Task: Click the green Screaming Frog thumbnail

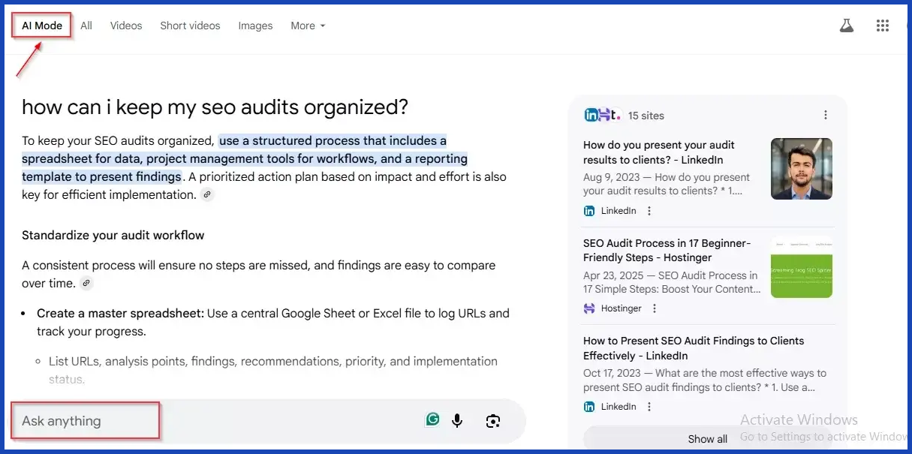Action: pyautogui.click(x=802, y=267)
